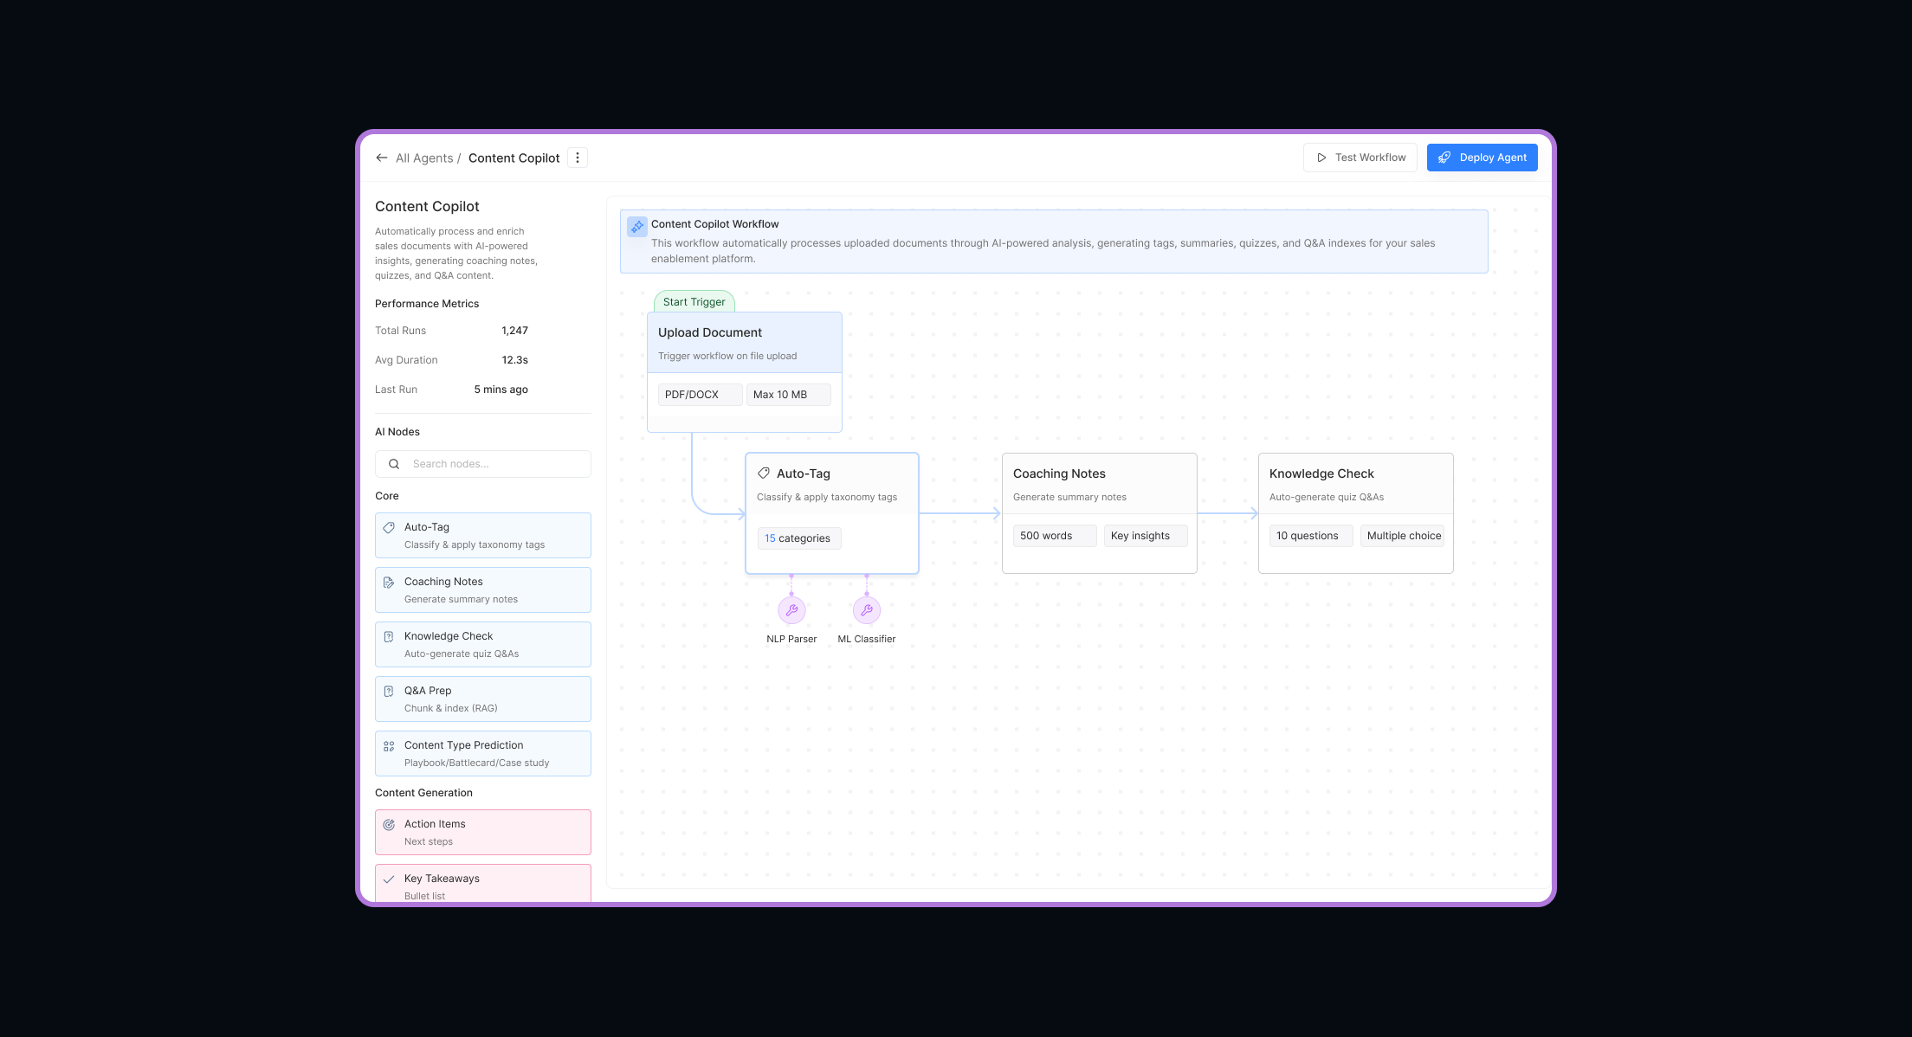Click the Search nodes input field

[x=483, y=464]
